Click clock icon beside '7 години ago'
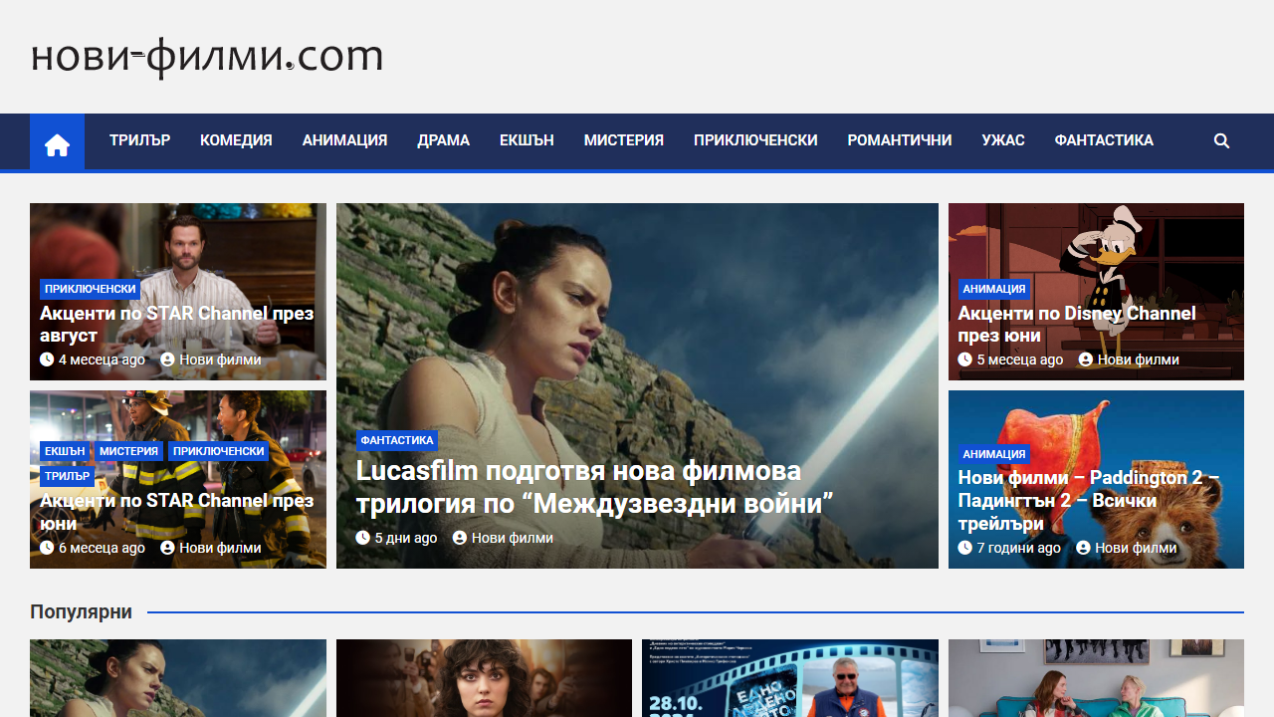The width and height of the screenshot is (1274, 717). [x=965, y=548]
